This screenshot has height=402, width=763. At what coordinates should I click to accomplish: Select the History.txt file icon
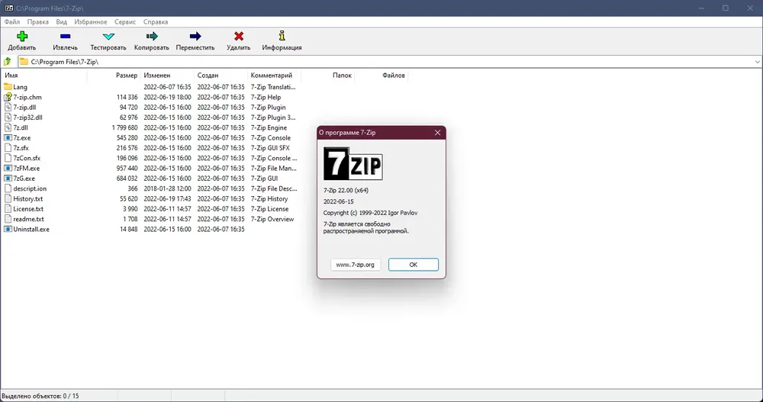point(8,198)
